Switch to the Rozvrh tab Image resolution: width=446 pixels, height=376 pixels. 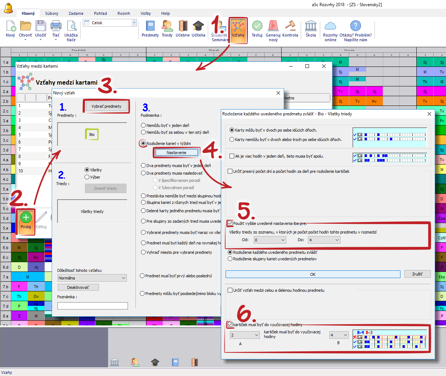124,13
